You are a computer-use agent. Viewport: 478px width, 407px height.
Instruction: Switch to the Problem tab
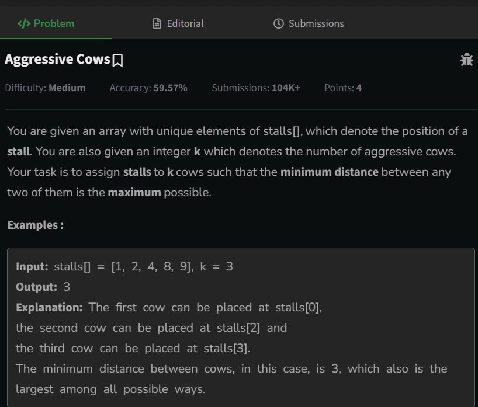(46, 23)
